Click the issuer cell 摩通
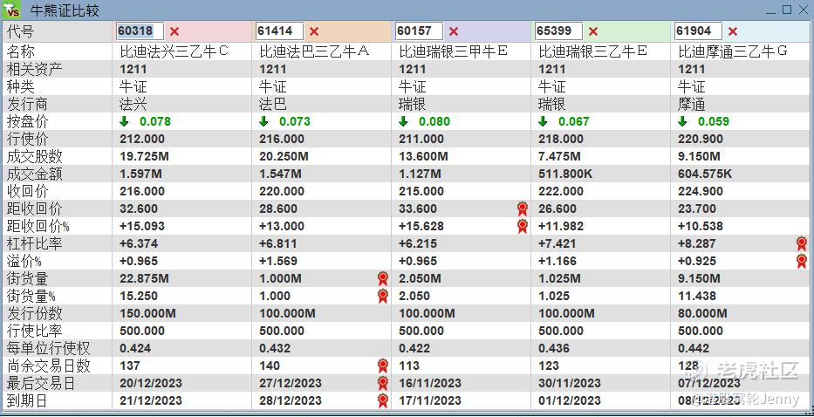The image size is (814, 417). click(x=692, y=105)
